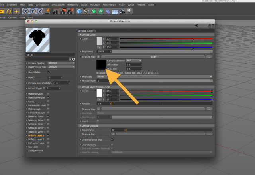This screenshot has height=175, width=255.
Task: Add a Cube primitive object
Action: click(x=79, y=11)
